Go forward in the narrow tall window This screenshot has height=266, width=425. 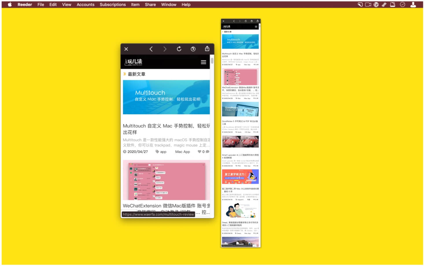coord(240,21)
